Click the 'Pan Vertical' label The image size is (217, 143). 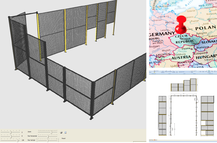point(31,140)
